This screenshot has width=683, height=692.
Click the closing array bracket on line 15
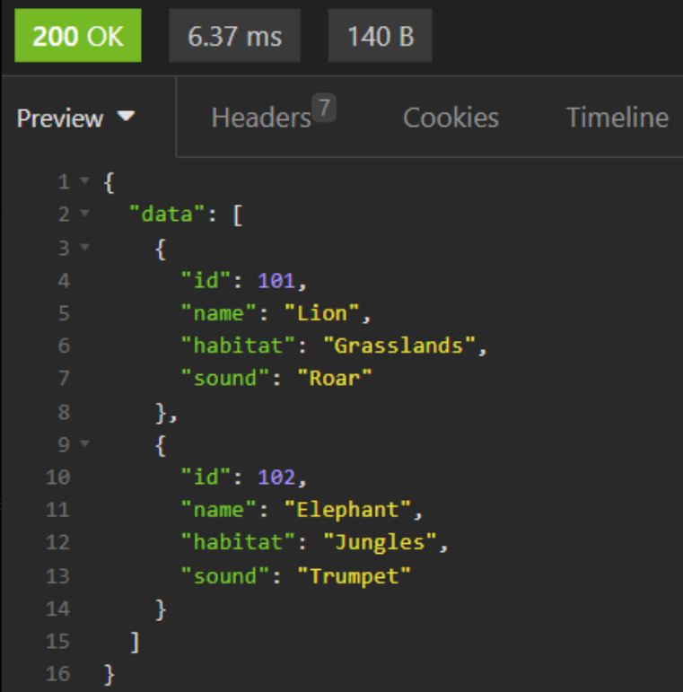click(135, 642)
